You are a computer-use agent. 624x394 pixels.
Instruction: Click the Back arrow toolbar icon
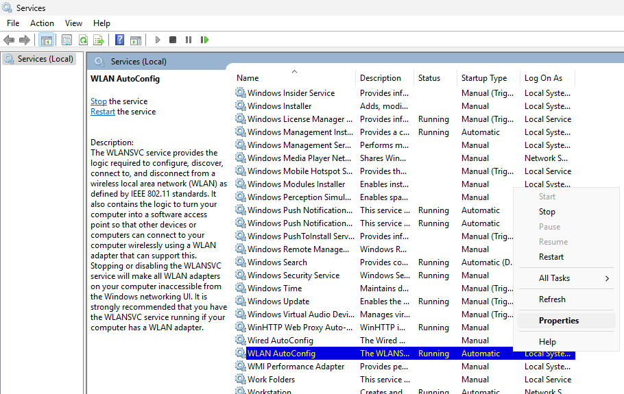point(9,40)
